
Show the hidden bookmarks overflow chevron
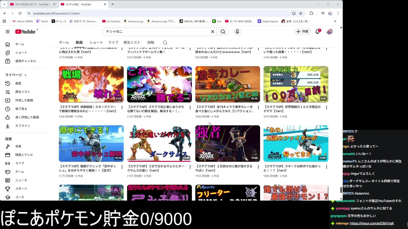[335, 21]
